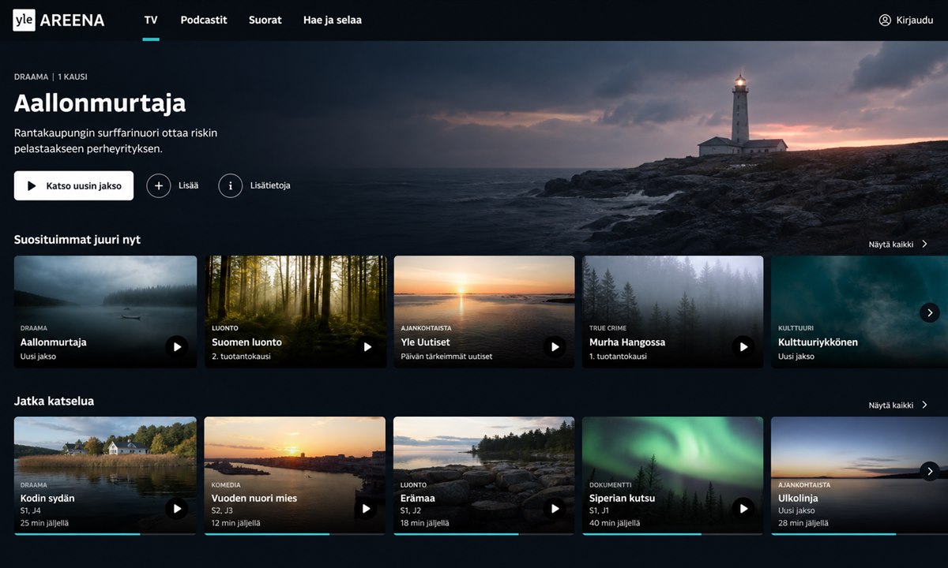The width and height of the screenshot is (948, 568).
Task: Open the Ulkolinja card
Action: [x=860, y=475]
